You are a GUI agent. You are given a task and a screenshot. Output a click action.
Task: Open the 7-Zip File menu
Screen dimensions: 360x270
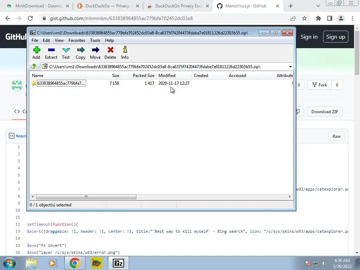(x=35, y=40)
